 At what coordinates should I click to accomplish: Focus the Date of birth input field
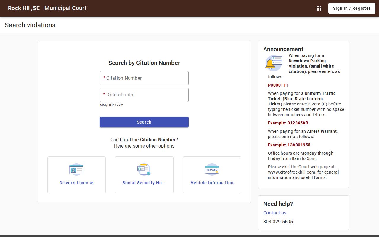click(x=144, y=95)
